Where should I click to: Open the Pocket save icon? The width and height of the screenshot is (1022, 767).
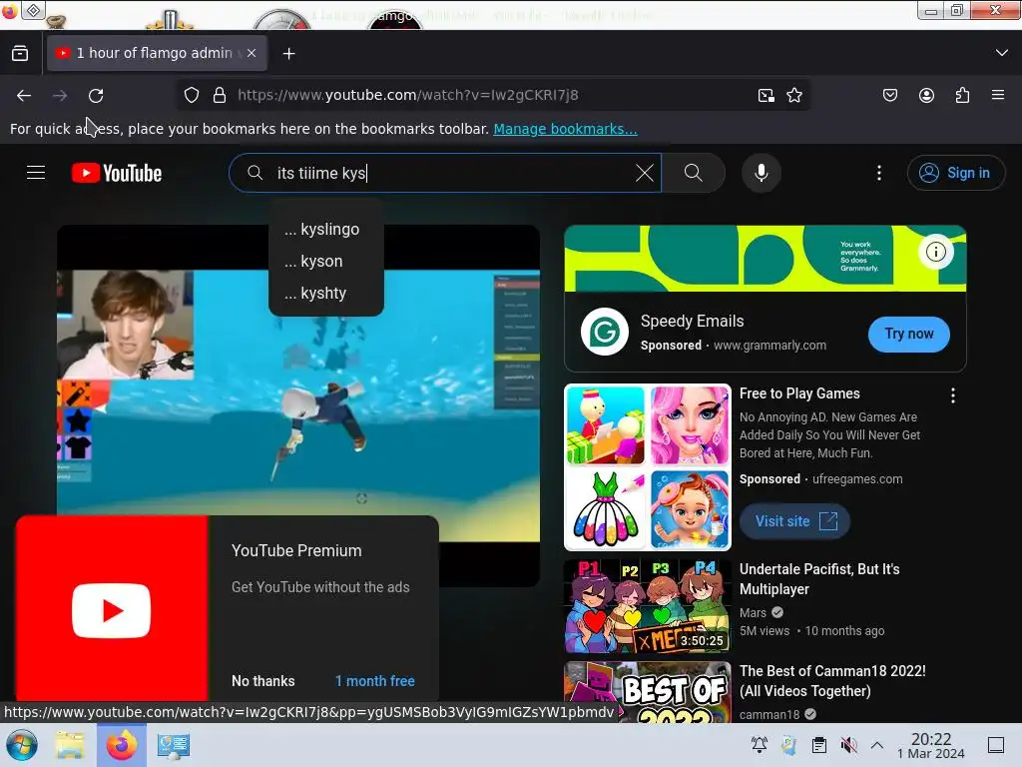pyautogui.click(x=889, y=95)
